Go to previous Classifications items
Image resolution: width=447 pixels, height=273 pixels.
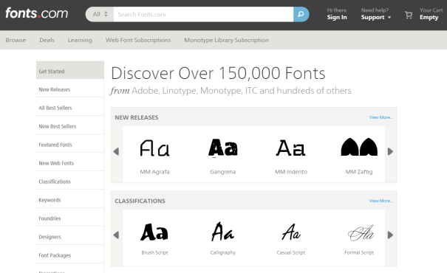click(x=116, y=235)
